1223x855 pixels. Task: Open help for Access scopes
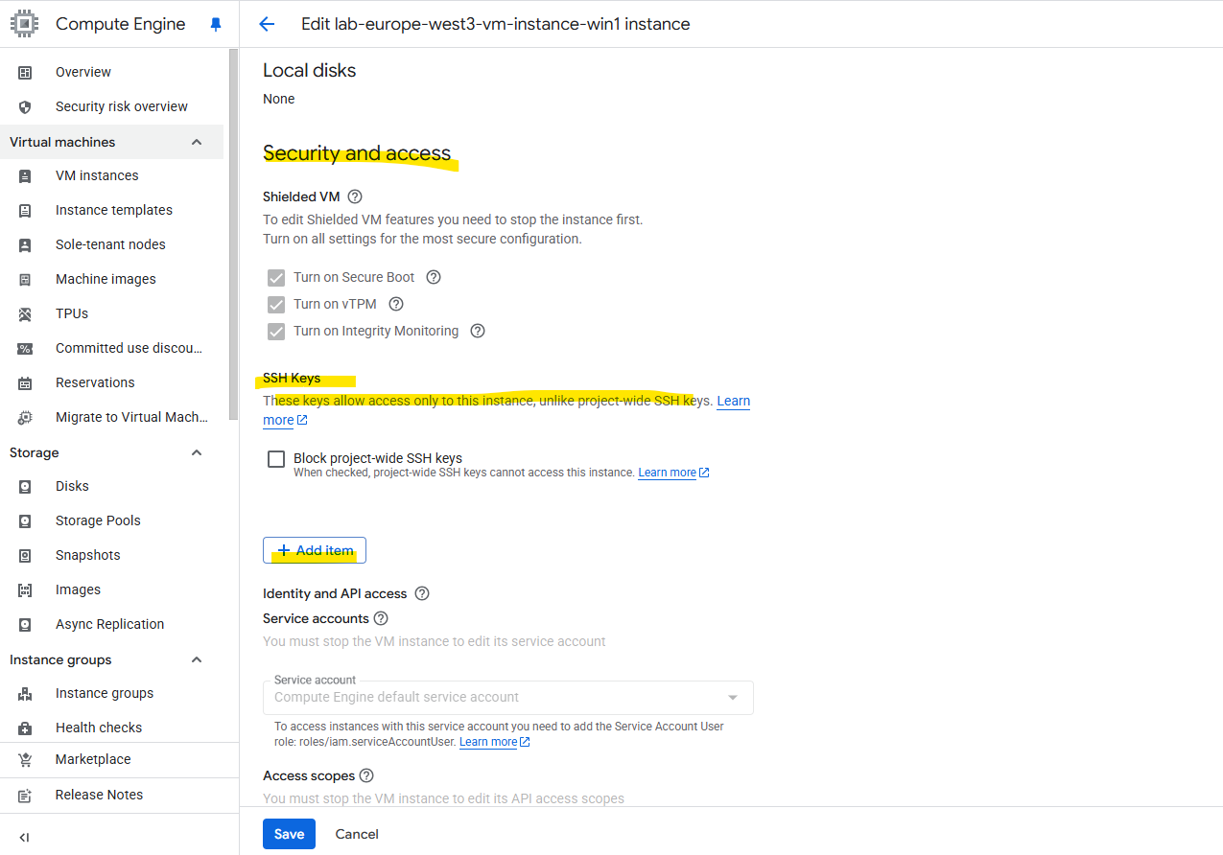click(365, 775)
